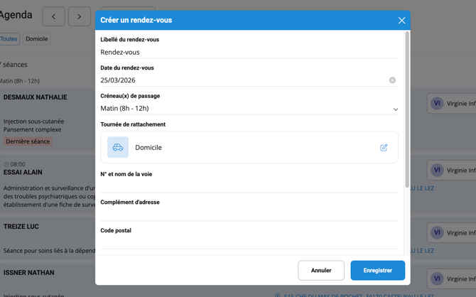The width and height of the screenshot is (476, 297).
Task: Click the dialog vertical scrollbar
Action: (x=407, y=107)
